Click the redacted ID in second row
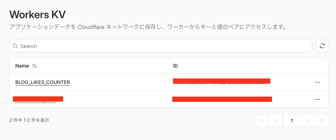Image resolution: width=336 pixels, height=140 pixels. [222, 99]
